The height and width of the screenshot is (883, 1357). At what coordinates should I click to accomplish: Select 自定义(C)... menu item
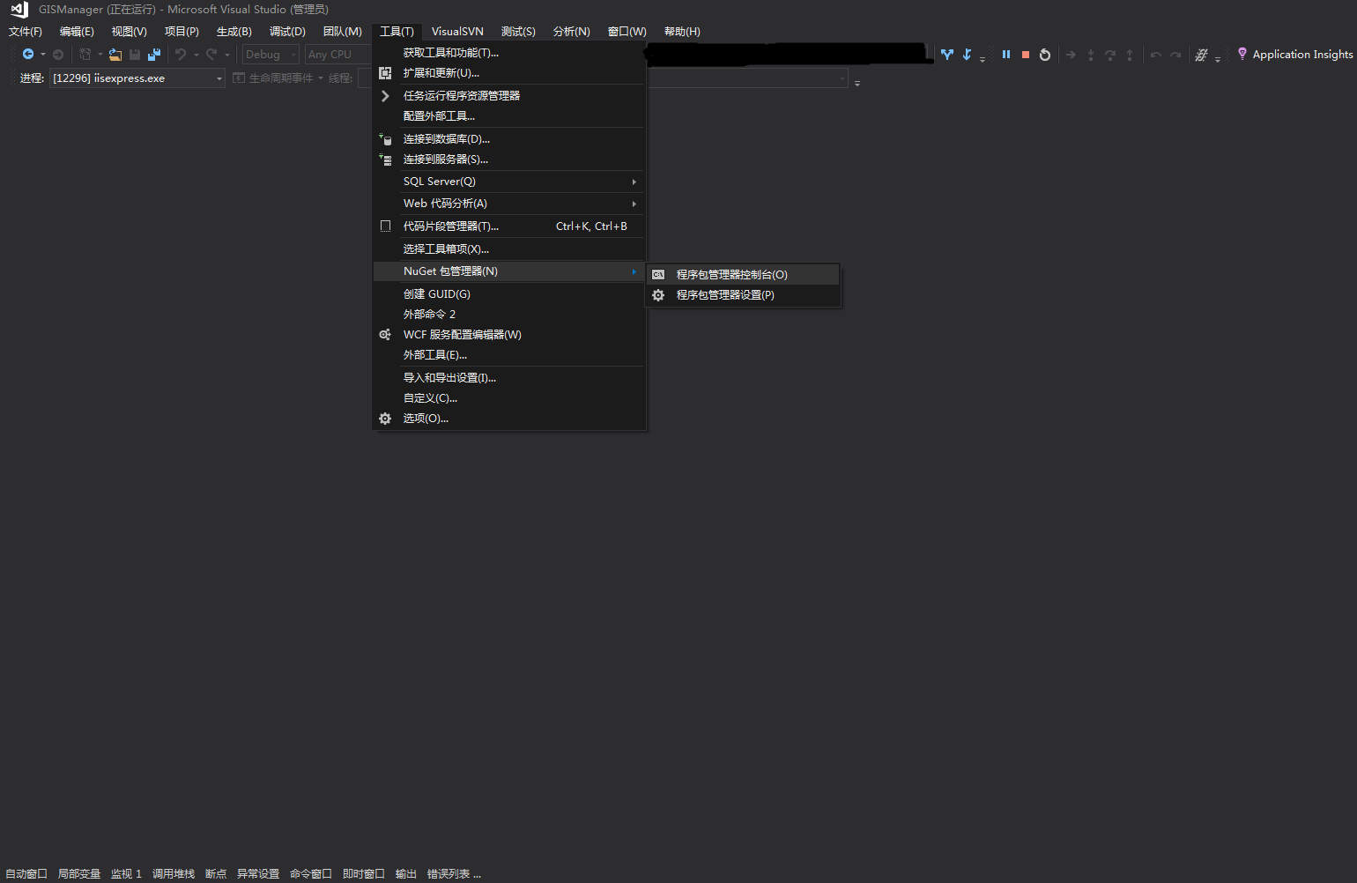pyautogui.click(x=510, y=398)
